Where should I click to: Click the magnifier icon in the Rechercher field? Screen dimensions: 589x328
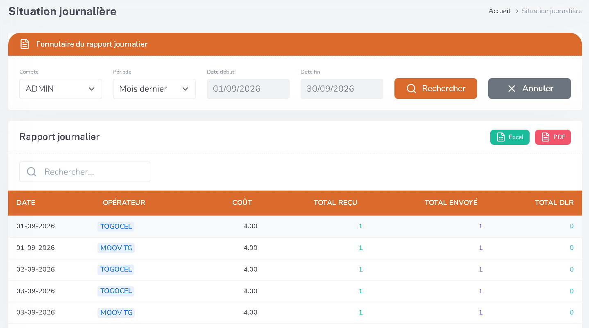pos(32,172)
